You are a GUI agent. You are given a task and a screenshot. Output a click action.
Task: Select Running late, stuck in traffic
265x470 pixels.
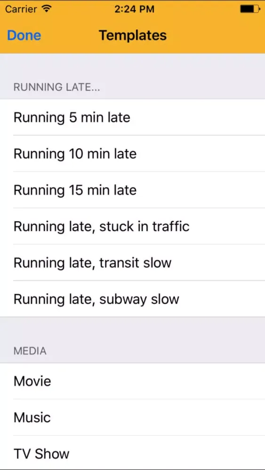(x=132, y=226)
